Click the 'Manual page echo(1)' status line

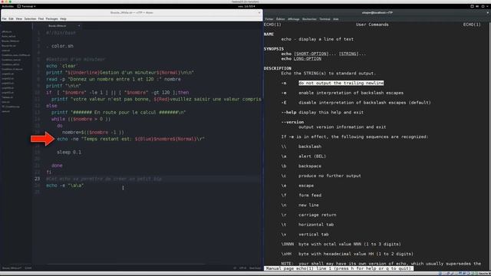(x=338, y=268)
